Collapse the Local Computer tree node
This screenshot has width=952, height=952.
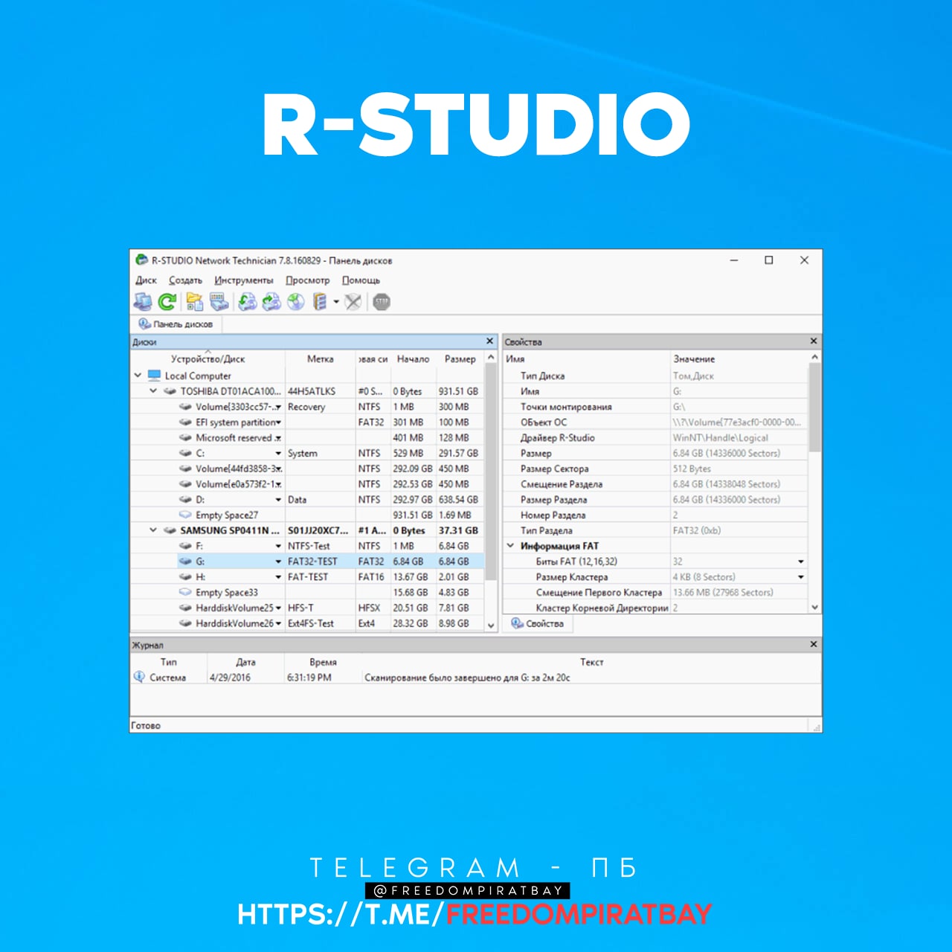point(138,376)
